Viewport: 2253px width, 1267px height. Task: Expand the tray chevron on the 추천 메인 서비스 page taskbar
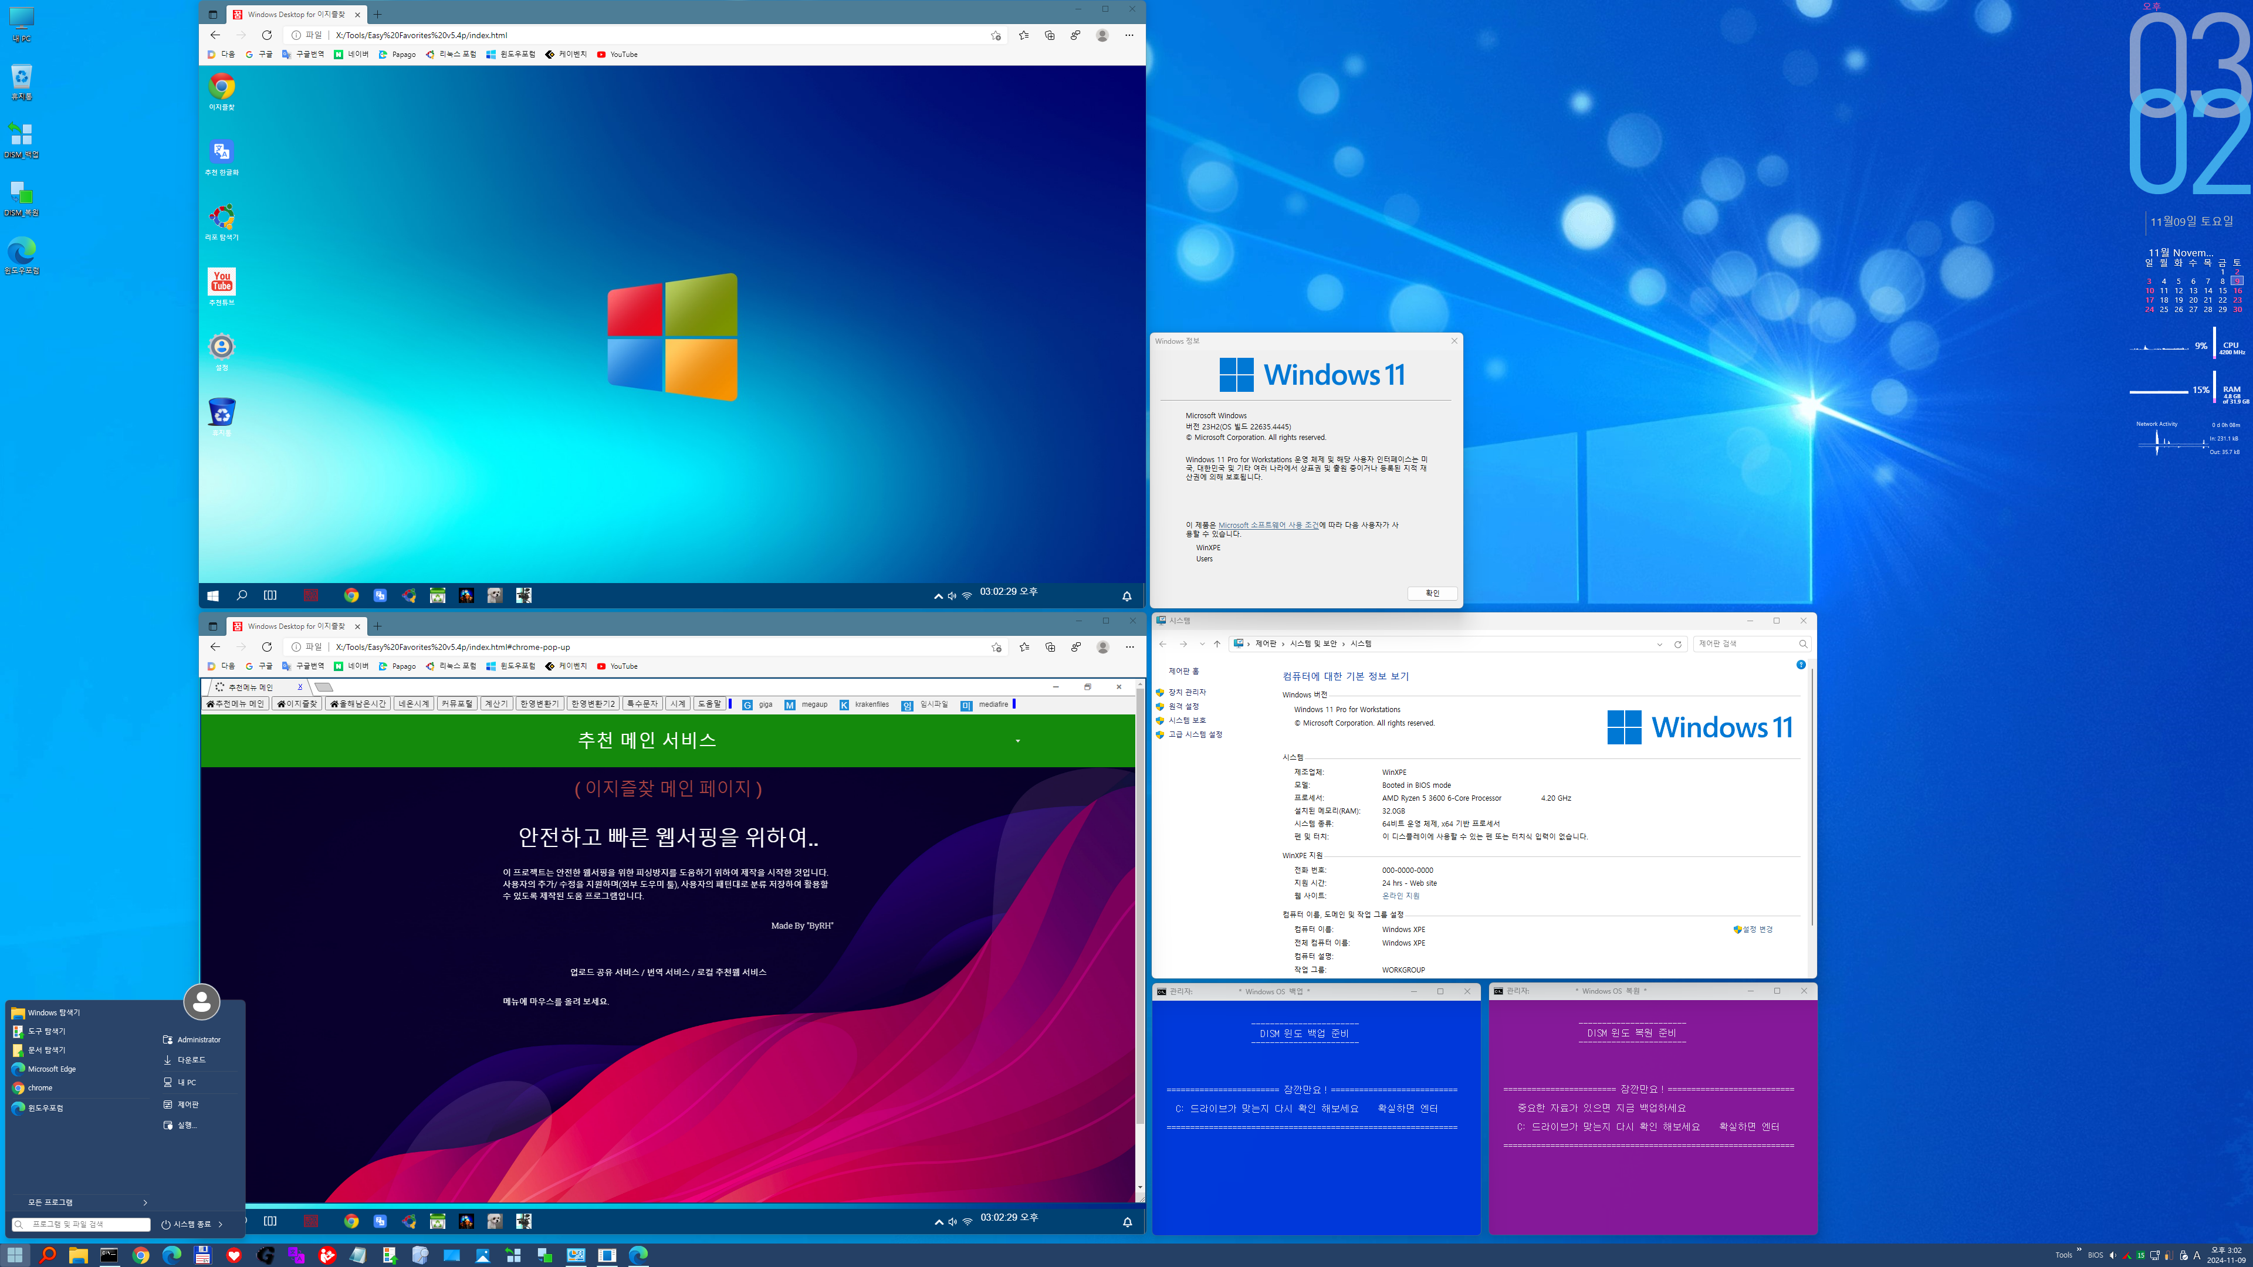point(939,1222)
